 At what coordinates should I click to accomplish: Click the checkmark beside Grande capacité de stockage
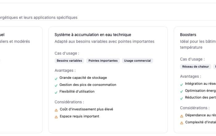(x=56, y=78)
